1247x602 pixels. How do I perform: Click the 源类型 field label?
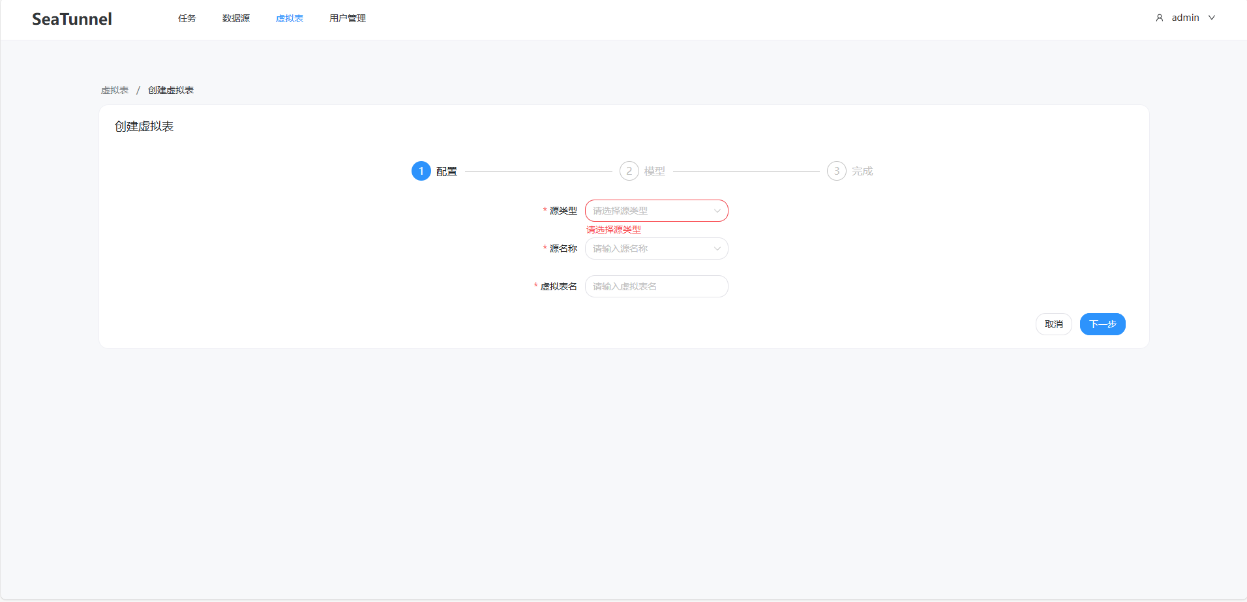point(563,211)
